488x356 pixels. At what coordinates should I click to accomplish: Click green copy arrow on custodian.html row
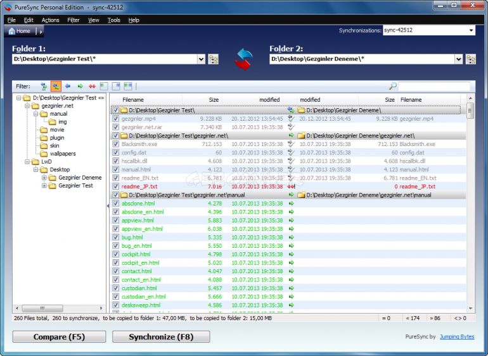coord(292,288)
